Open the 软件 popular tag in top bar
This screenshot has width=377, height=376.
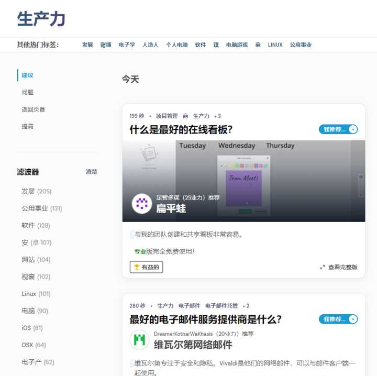(x=201, y=45)
